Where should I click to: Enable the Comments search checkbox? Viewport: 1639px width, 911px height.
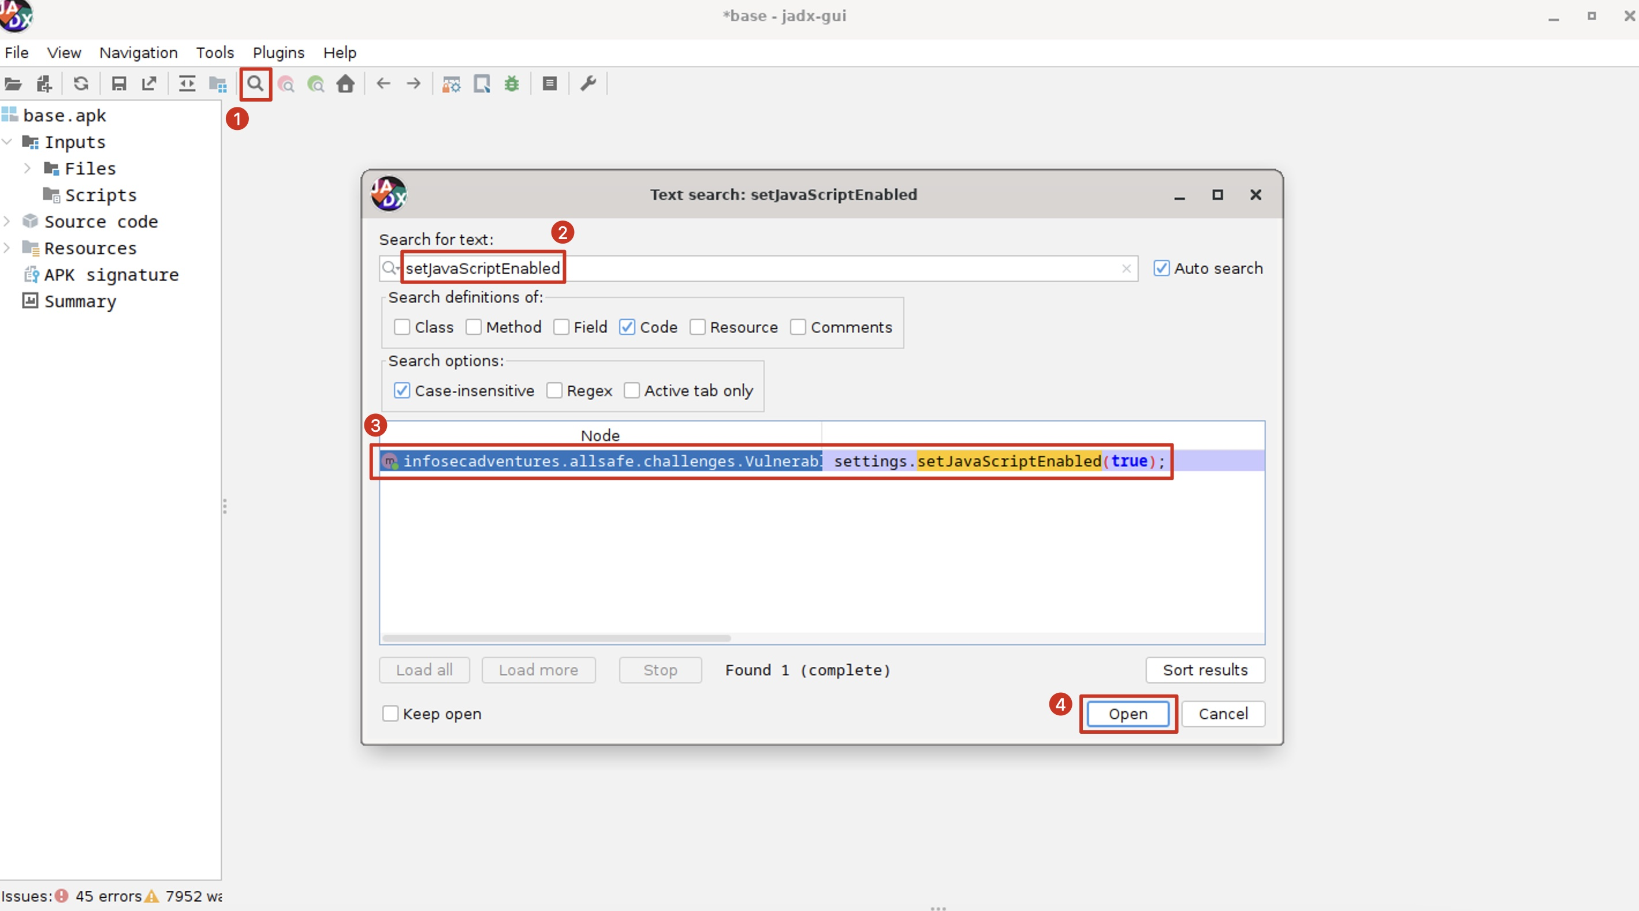point(798,327)
